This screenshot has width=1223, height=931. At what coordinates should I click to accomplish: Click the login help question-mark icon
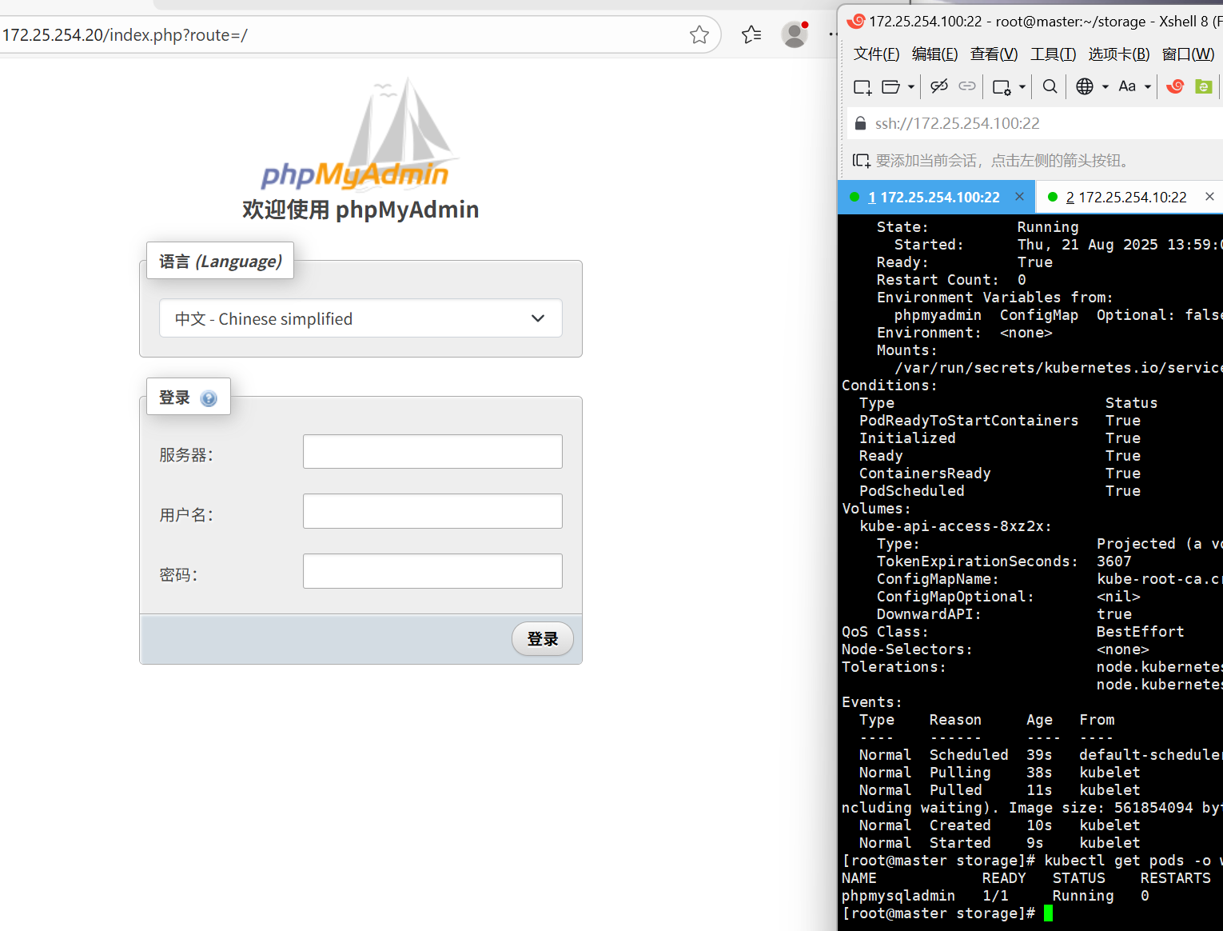(209, 398)
